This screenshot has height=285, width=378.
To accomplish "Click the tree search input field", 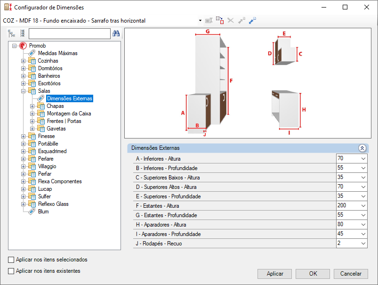I will [69, 33].
